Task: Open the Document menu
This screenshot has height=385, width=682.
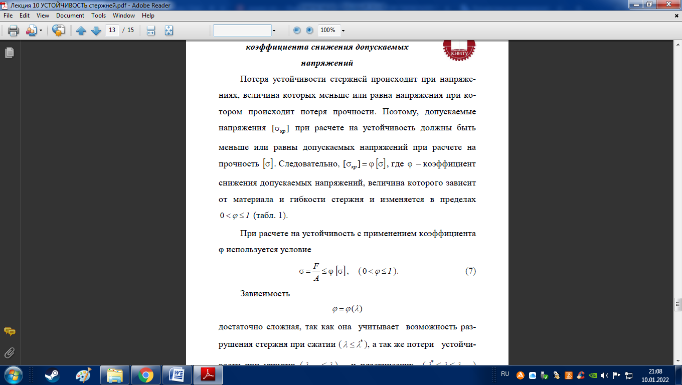Action: (x=70, y=16)
